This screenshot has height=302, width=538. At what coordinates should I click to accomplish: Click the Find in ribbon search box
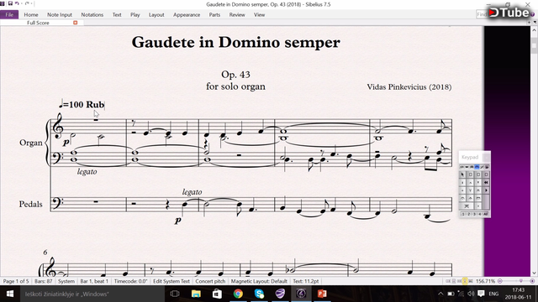pos(482,14)
